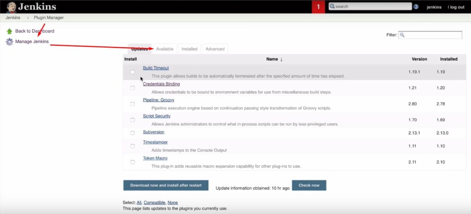
Task: Open the Timestamper plugin link
Action: coord(155,142)
